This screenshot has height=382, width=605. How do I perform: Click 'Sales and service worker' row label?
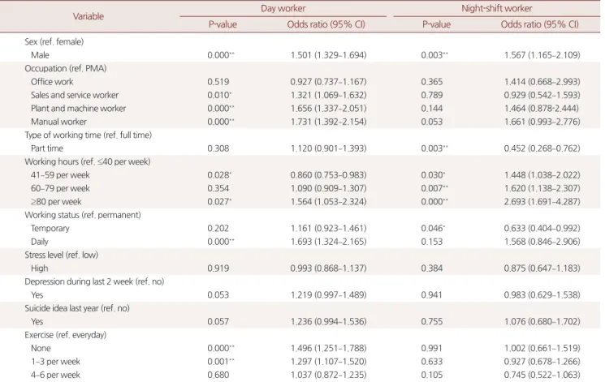pos(75,95)
